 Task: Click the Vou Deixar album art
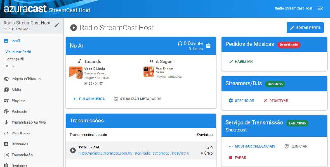pyautogui.click(x=148, y=72)
